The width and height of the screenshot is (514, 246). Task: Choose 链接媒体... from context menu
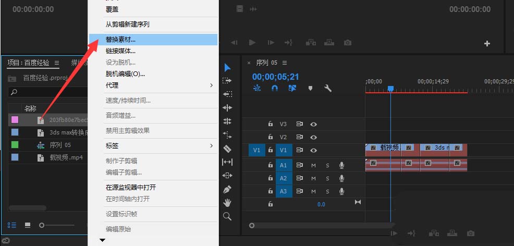[x=153, y=51]
